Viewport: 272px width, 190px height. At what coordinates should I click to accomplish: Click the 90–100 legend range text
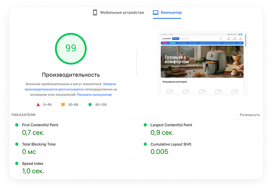101,104
